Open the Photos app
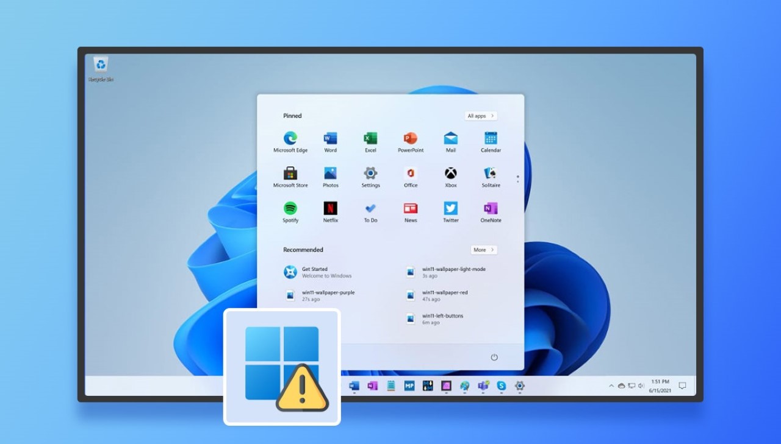The height and width of the screenshot is (444, 781). click(x=330, y=174)
